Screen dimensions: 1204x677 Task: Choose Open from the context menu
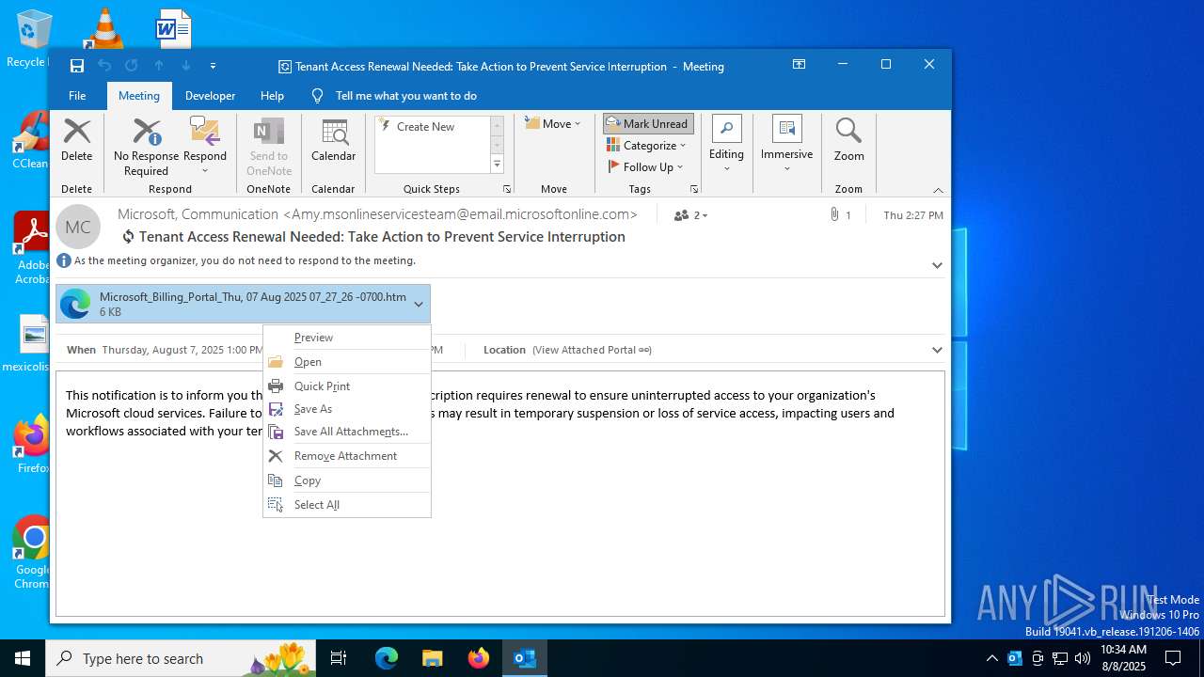[x=347, y=362]
